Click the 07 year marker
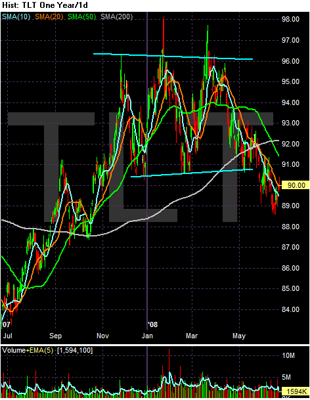 click(x=6, y=324)
